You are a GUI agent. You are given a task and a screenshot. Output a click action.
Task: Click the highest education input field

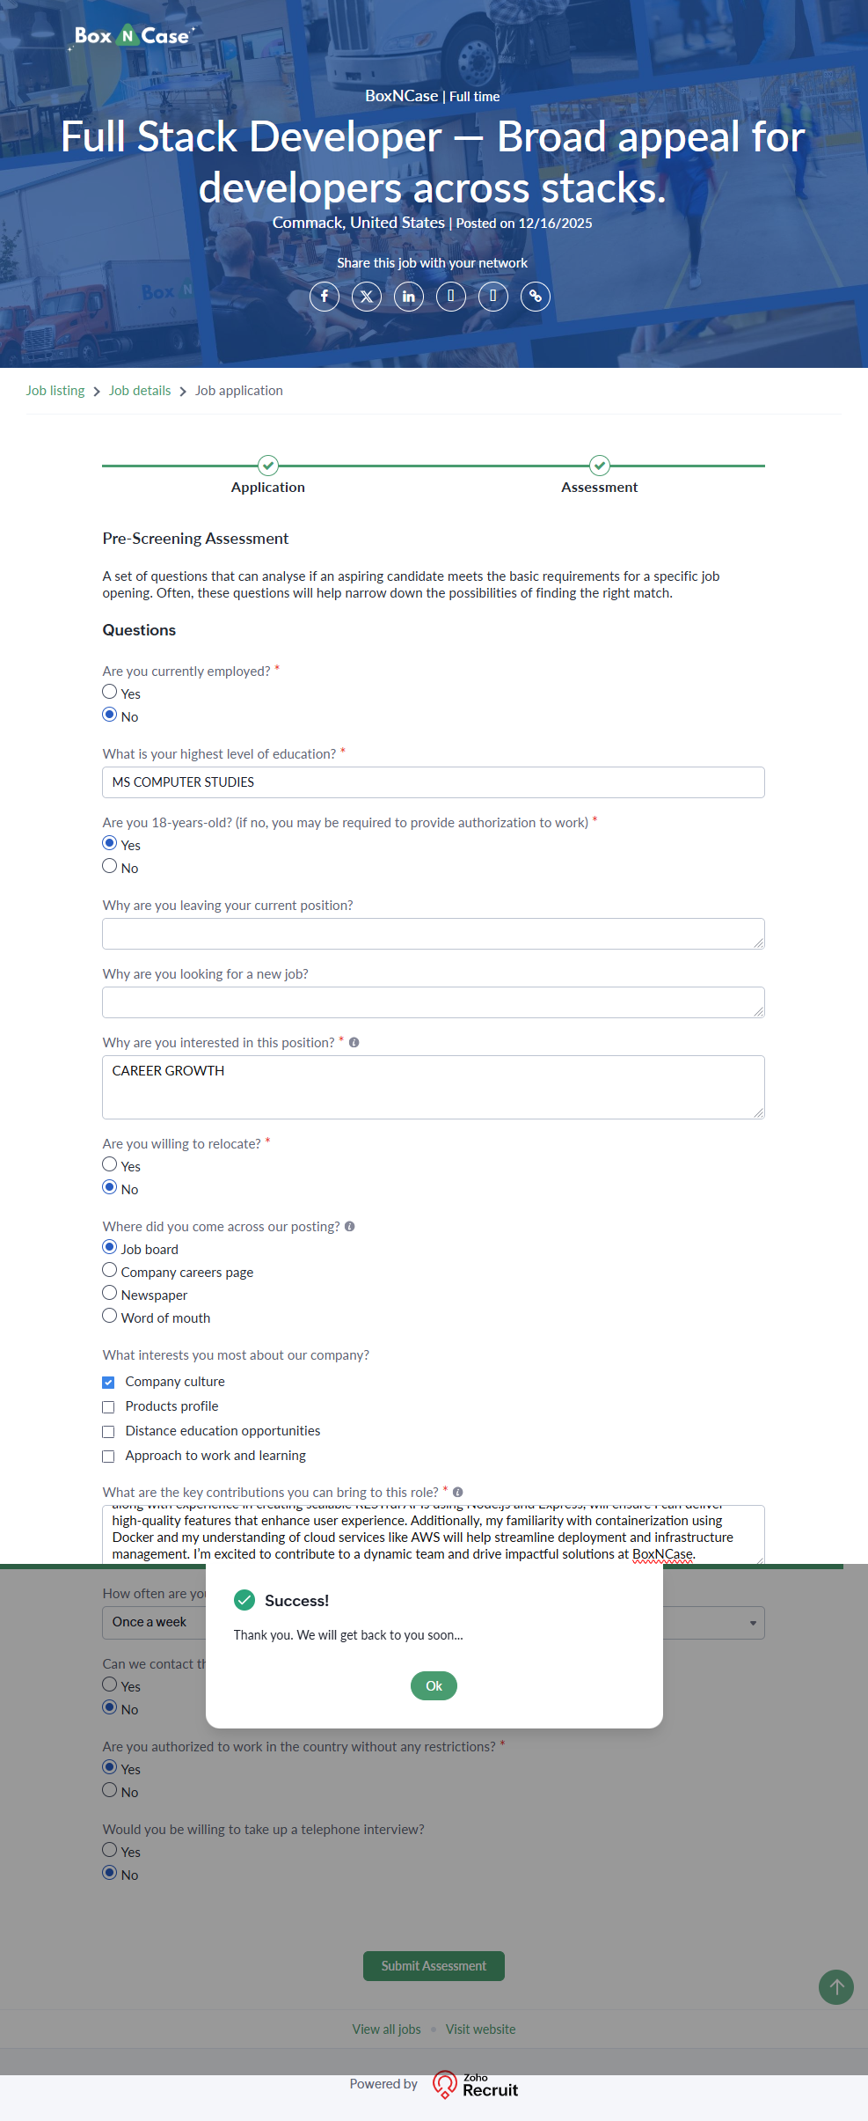point(434,782)
